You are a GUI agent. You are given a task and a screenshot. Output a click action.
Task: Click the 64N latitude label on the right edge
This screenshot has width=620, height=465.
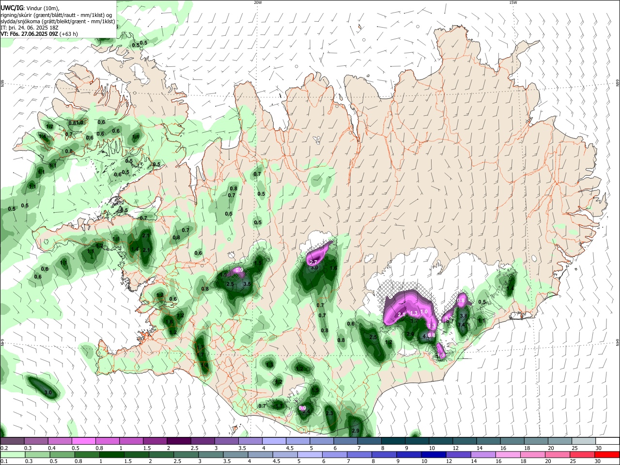(618, 342)
